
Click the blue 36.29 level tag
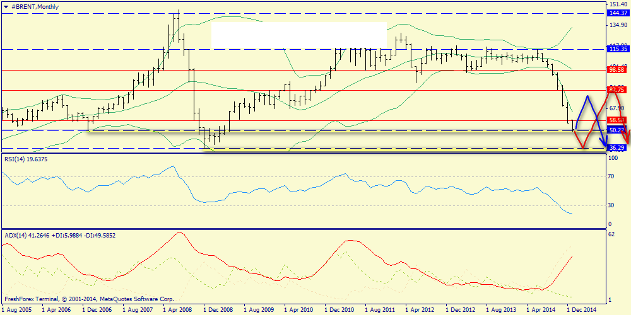(x=618, y=148)
